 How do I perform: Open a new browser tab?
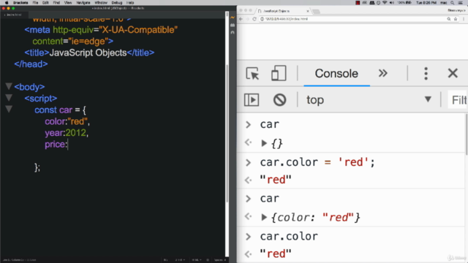pyautogui.click(x=317, y=12)
